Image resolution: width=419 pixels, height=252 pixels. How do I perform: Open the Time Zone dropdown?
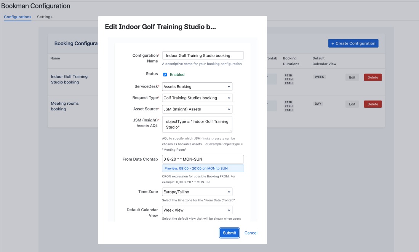pyautogui.click(x=197, y=192)
